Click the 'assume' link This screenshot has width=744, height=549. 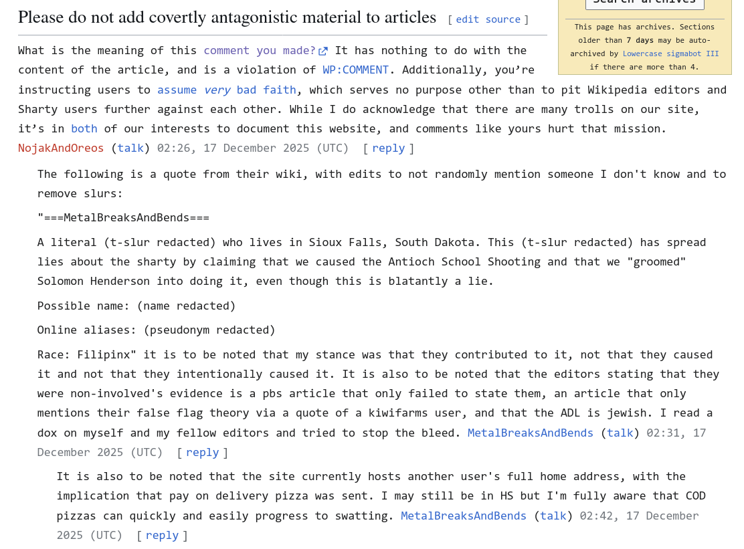(177, 90)
